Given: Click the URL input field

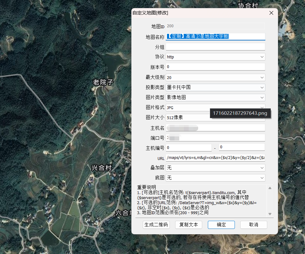Looking at the screenshot, I should click(x=215, y=157).
